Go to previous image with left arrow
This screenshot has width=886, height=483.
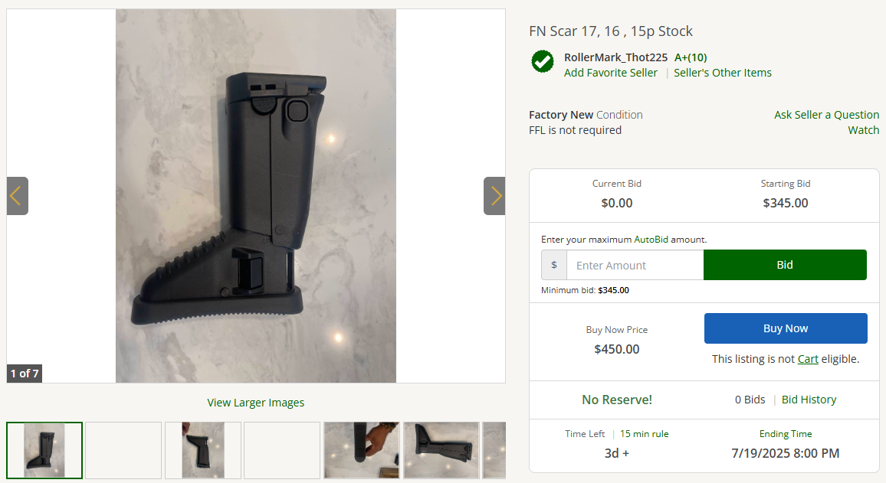point(18,196)
